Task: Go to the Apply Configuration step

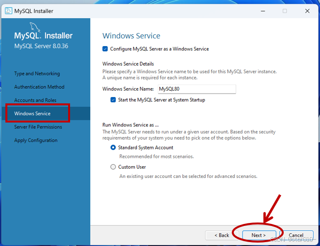Action: tap(36, 140)
